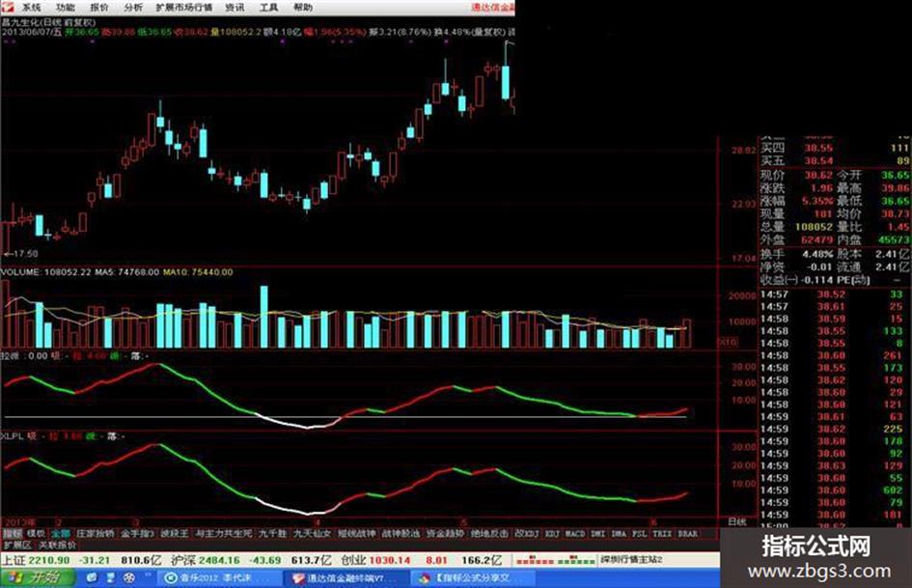Click the third quick launch icon on taskbar
Viewport: 912px width, 588px height.
(129, 578)
